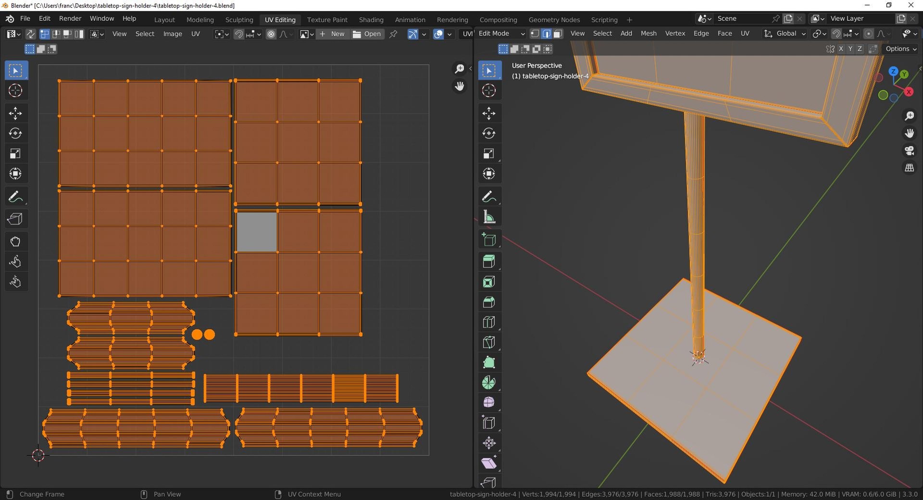
Task: Click the Pan View hand in UV editor
Action: tap(460, 87)
